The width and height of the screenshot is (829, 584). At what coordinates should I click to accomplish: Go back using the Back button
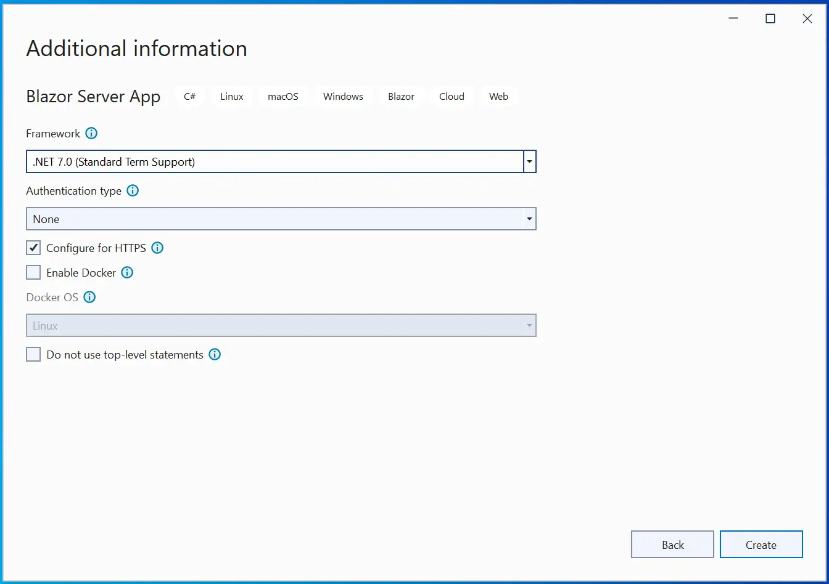click(x=672, y=545)
